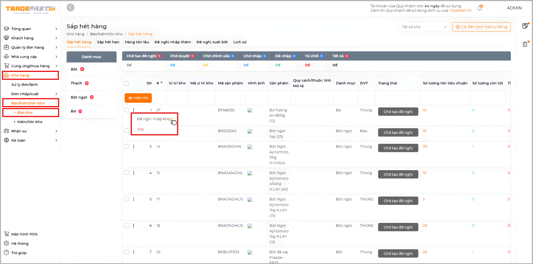The width and height of the screenshot is (533, 264).
Task: Check the checkbox for row BNAJ5KGHN
Action: pos(127,146)
